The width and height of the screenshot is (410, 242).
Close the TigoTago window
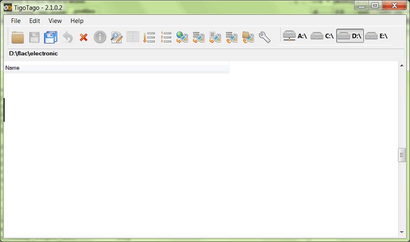[394, 6]
